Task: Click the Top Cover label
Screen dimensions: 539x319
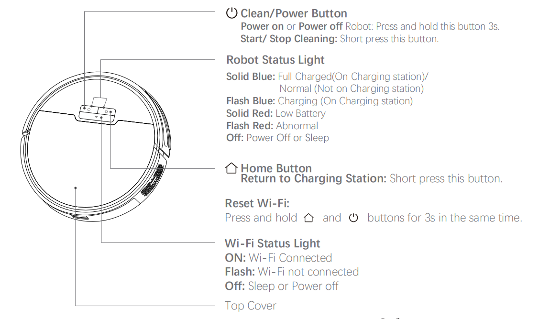Action: click(x=251, y=306)
